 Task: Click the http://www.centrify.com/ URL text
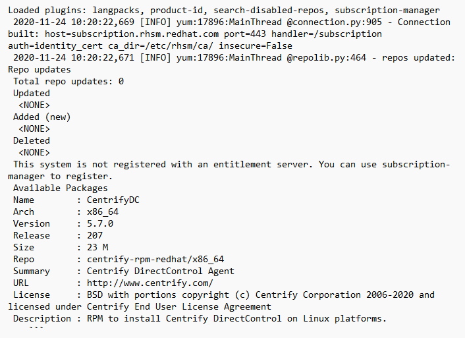150,283
